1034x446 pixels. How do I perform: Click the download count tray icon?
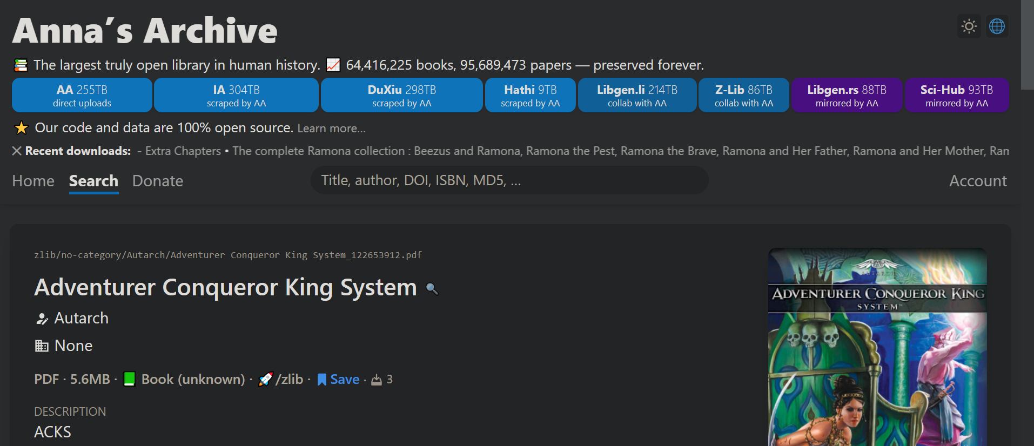[x=377, y=380]
